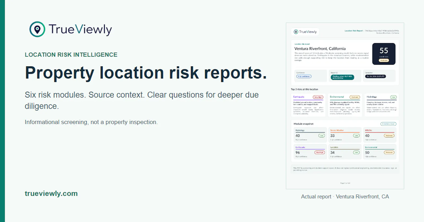
Task: Click the 'Ventura Riverfront, California' report title
Action: [320, 49]
